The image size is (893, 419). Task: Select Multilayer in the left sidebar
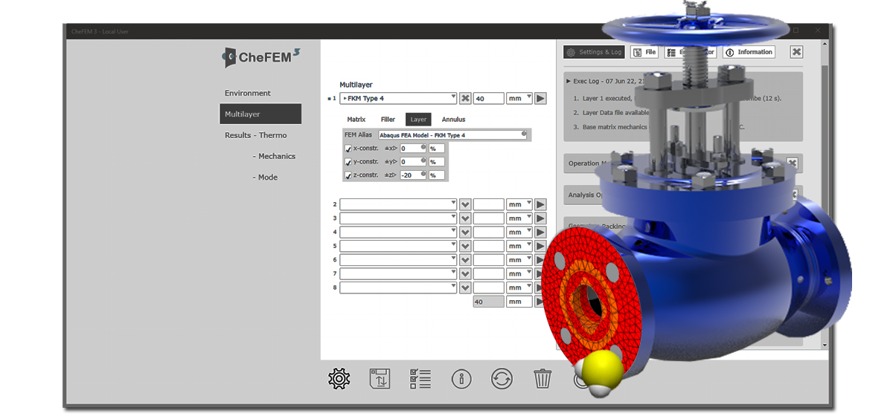260,114
